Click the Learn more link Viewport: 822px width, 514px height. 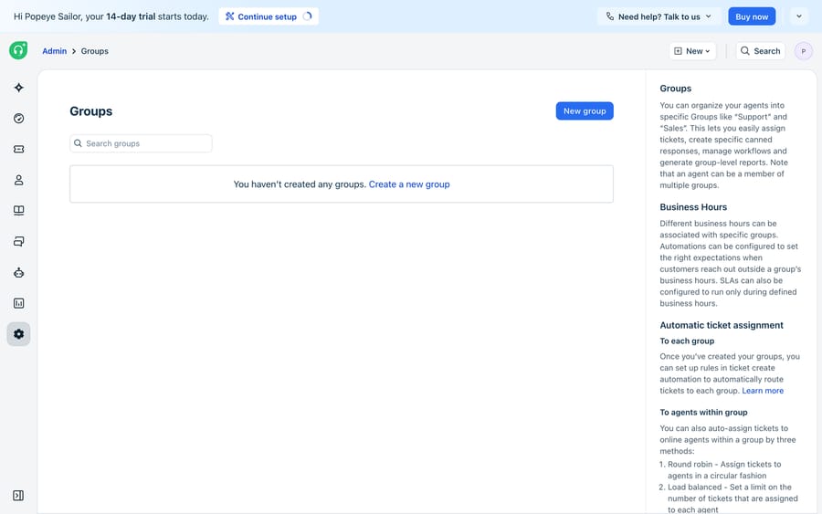tap(763, 391)
